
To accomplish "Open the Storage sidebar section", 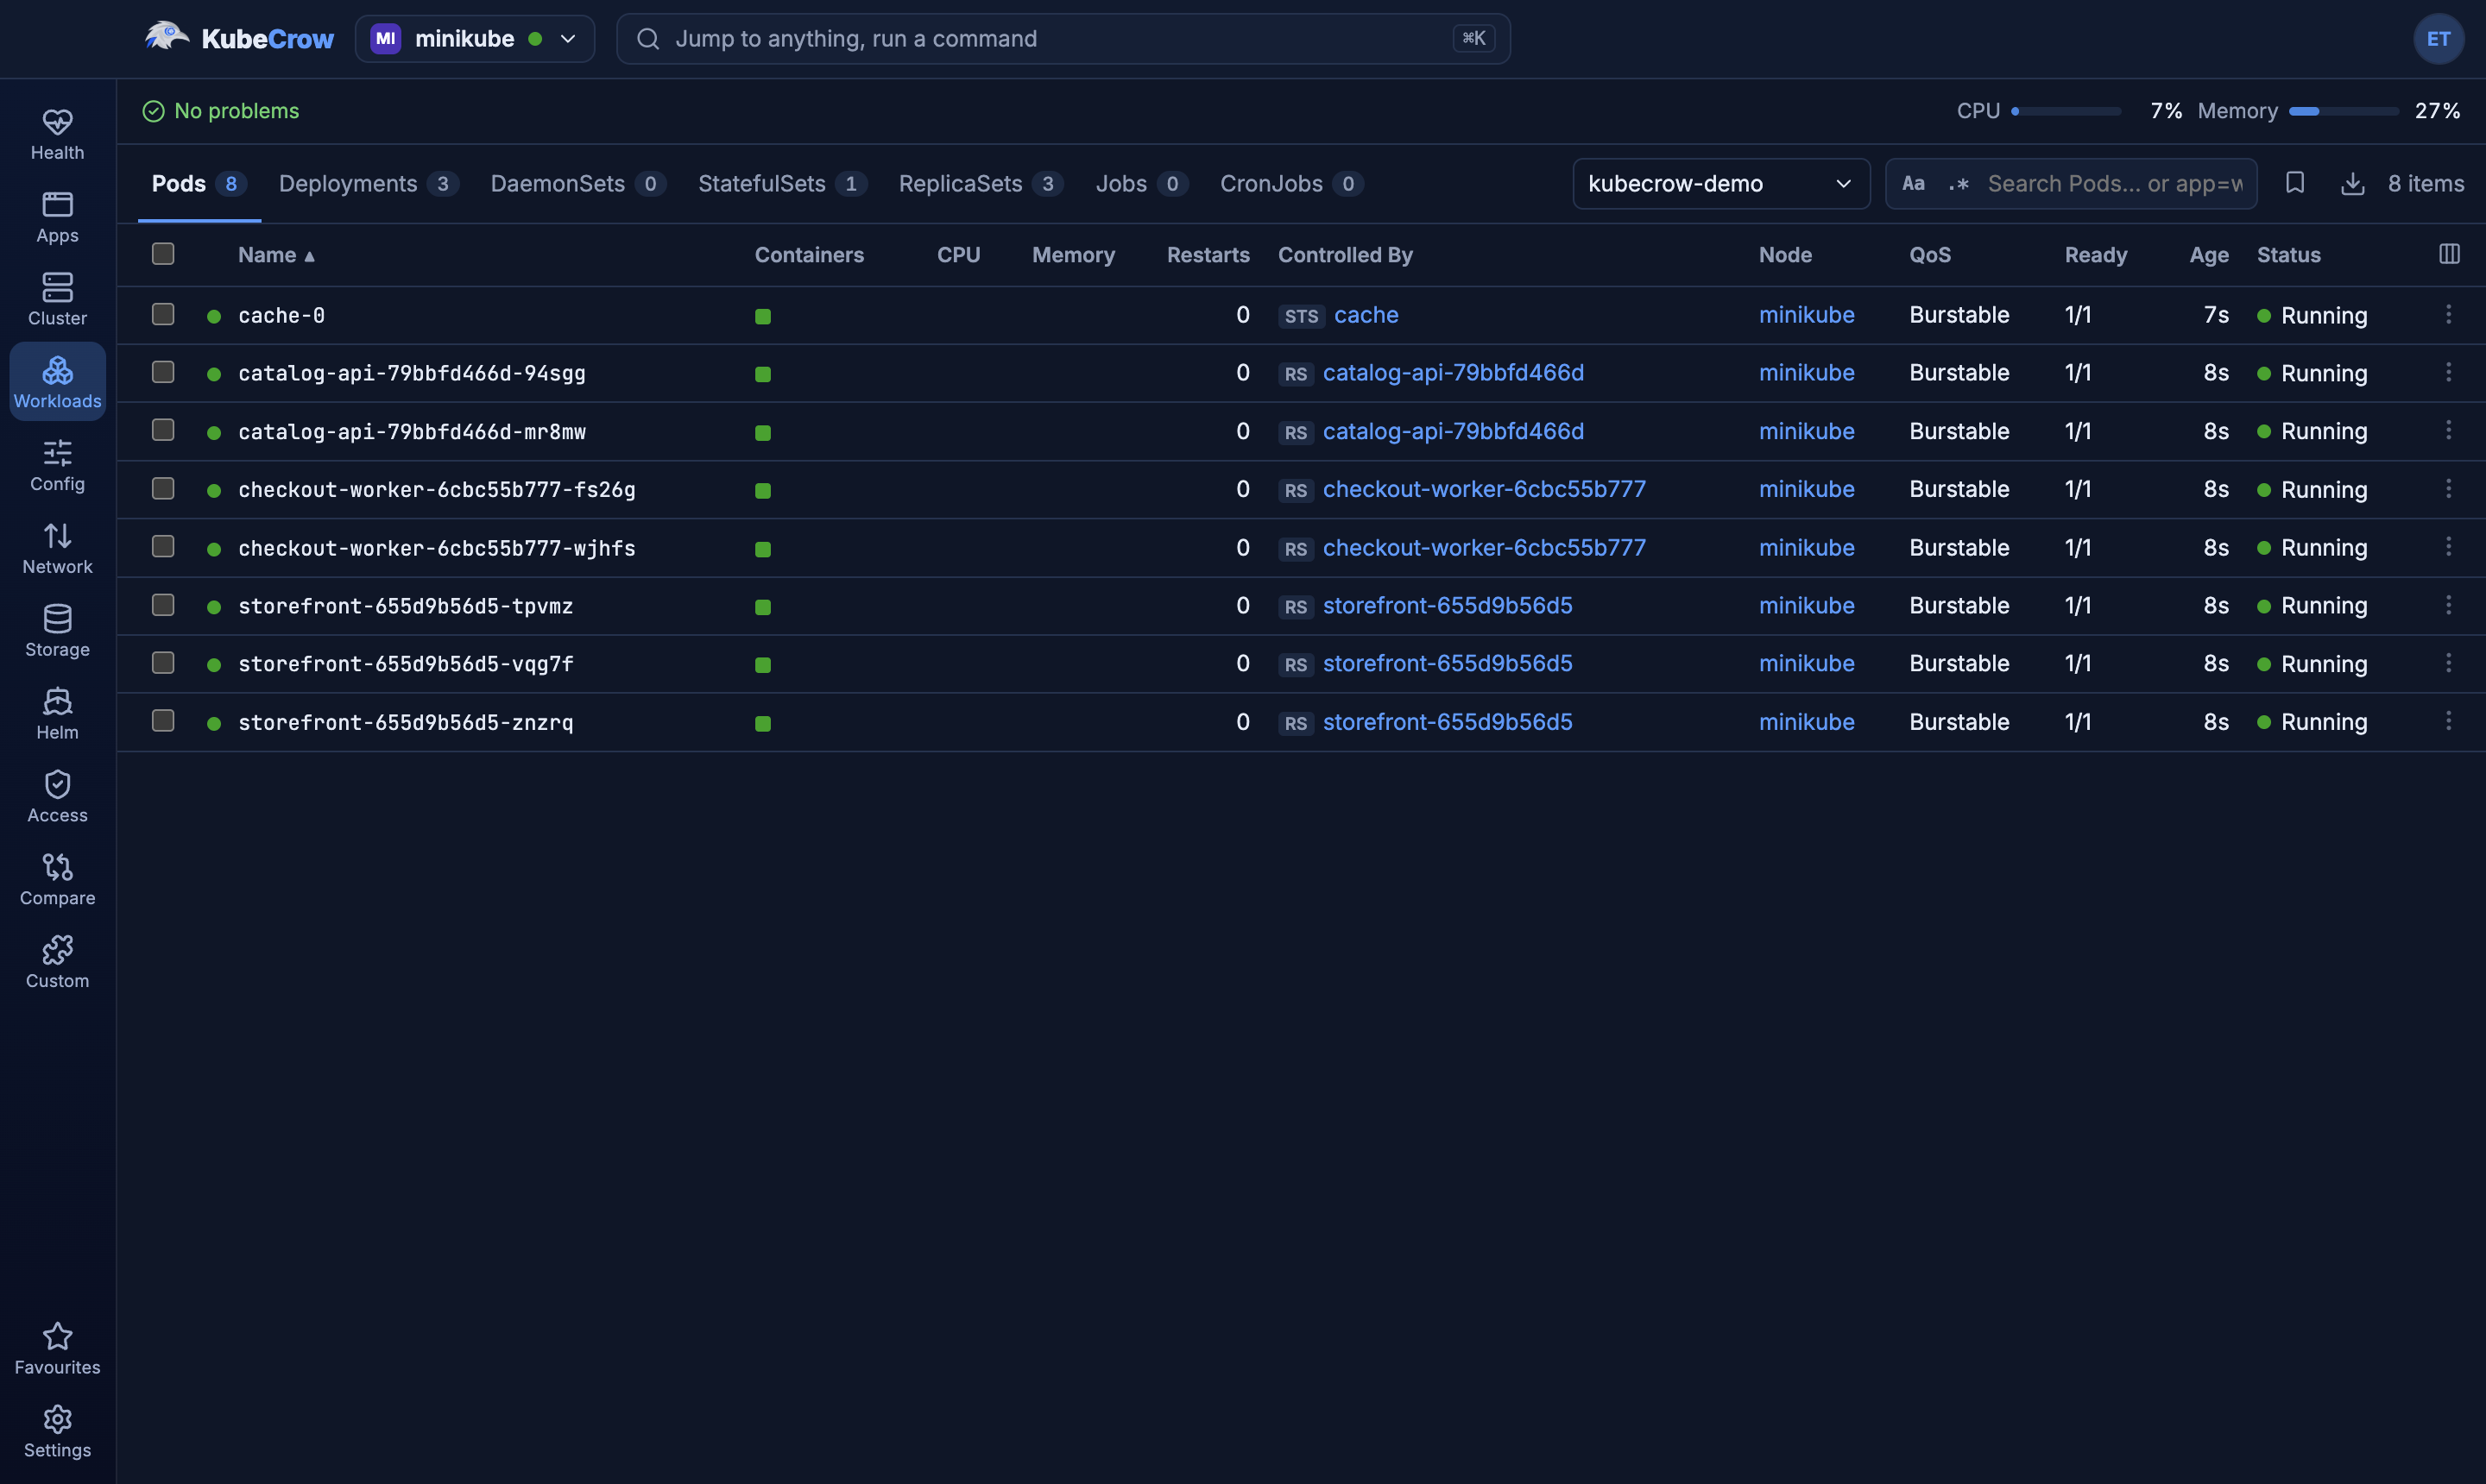I will 57,632.
